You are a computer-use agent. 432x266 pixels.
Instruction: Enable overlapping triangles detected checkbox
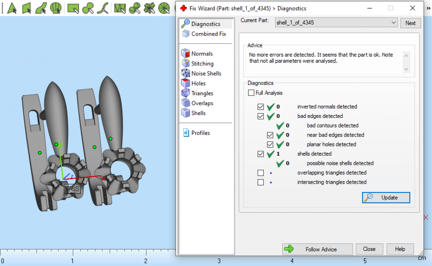tap(261, 173)
